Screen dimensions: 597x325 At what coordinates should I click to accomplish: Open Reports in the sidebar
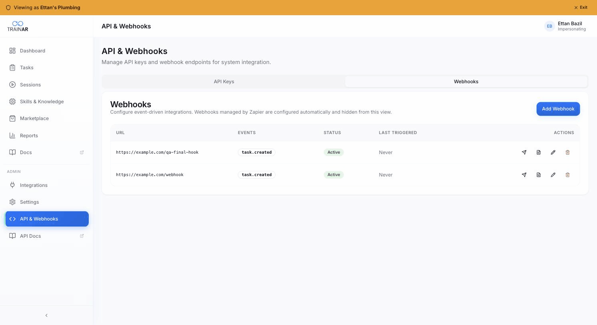[x=47, y=135]
